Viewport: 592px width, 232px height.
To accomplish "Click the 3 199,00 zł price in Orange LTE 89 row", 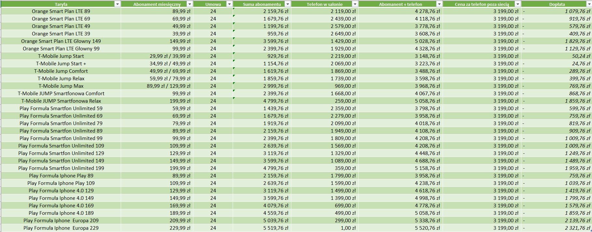I will [482, 11].
